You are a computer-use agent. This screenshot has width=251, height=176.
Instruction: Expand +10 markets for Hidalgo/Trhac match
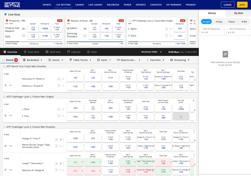(10, 146)
